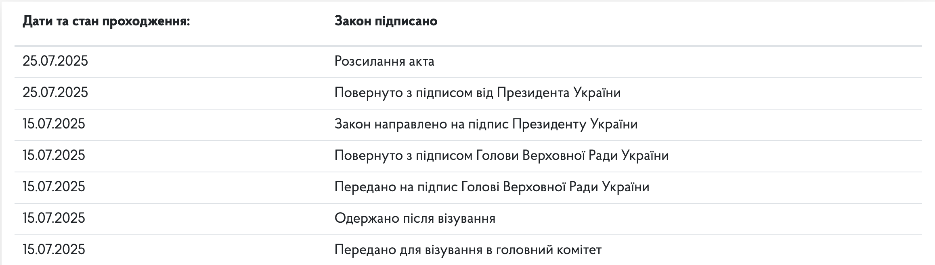The width and height of the screenshot is (935, 265).
Task: Click the date beside 'Передано на підпис Голові'
Action: coord(54,187)
